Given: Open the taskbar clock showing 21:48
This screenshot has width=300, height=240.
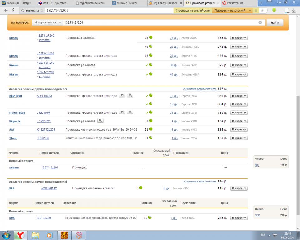Looking at the screenshot, I should tap(287, 236).
